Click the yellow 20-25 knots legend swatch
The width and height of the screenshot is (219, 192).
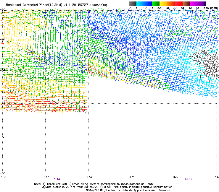(x=163, y=4)
